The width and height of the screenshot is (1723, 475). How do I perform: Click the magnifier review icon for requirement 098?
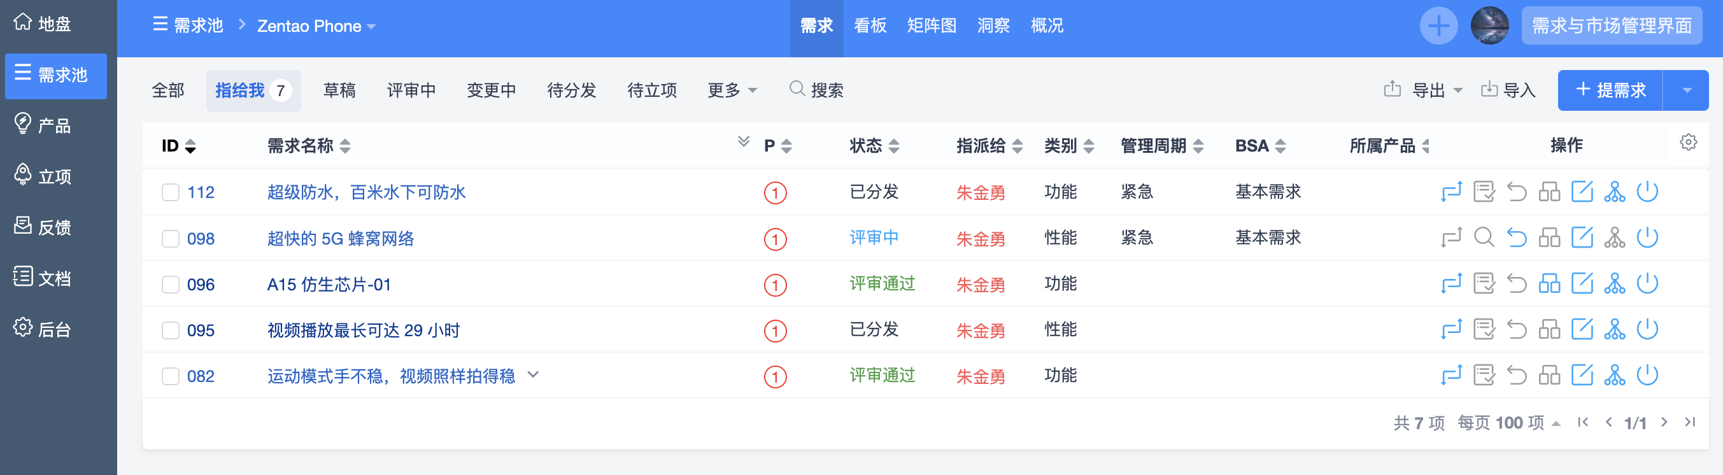tap(1484, 237)
